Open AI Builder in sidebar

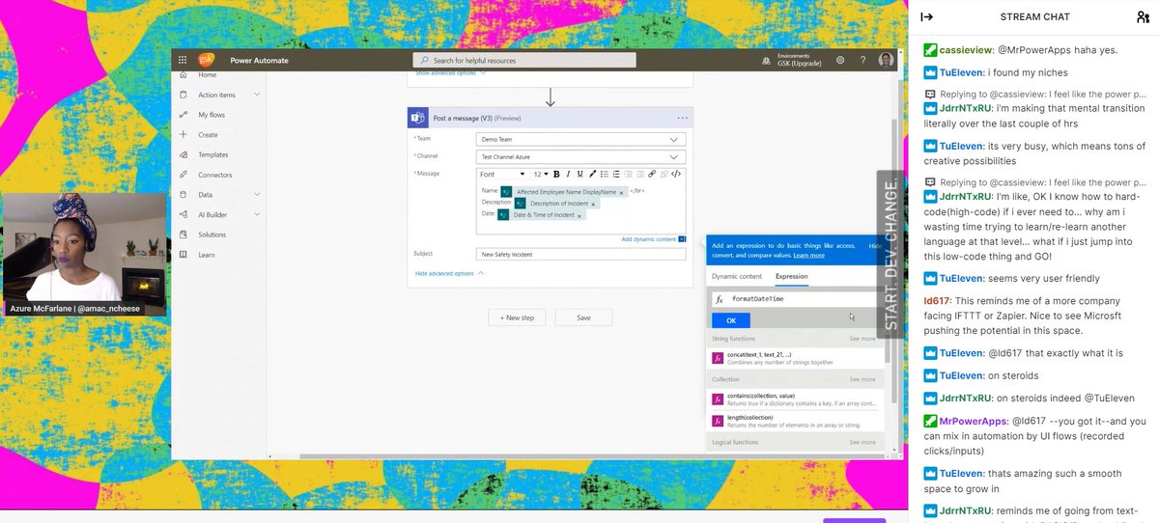coord(212,214)
